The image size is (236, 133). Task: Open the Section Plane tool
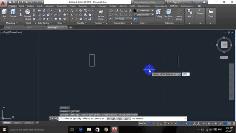[101, 15]
